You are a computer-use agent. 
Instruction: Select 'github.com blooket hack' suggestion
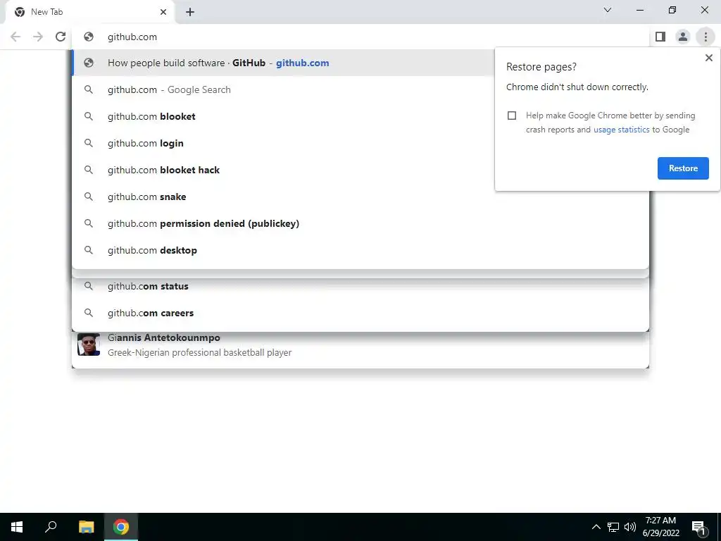point(283,170)
